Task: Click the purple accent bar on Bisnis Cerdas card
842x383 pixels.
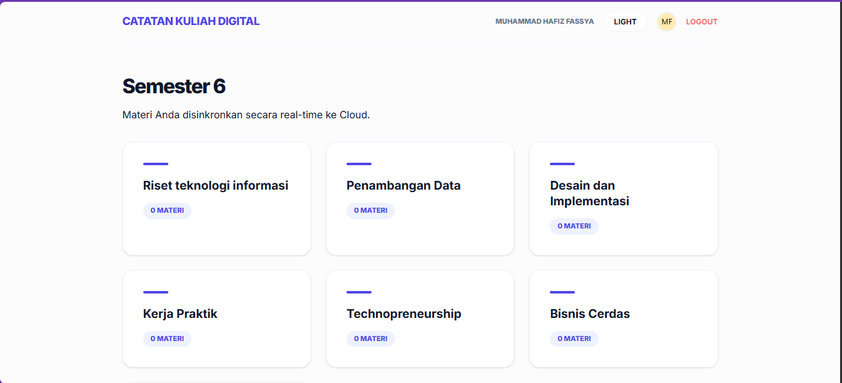Action: [562, 292]
